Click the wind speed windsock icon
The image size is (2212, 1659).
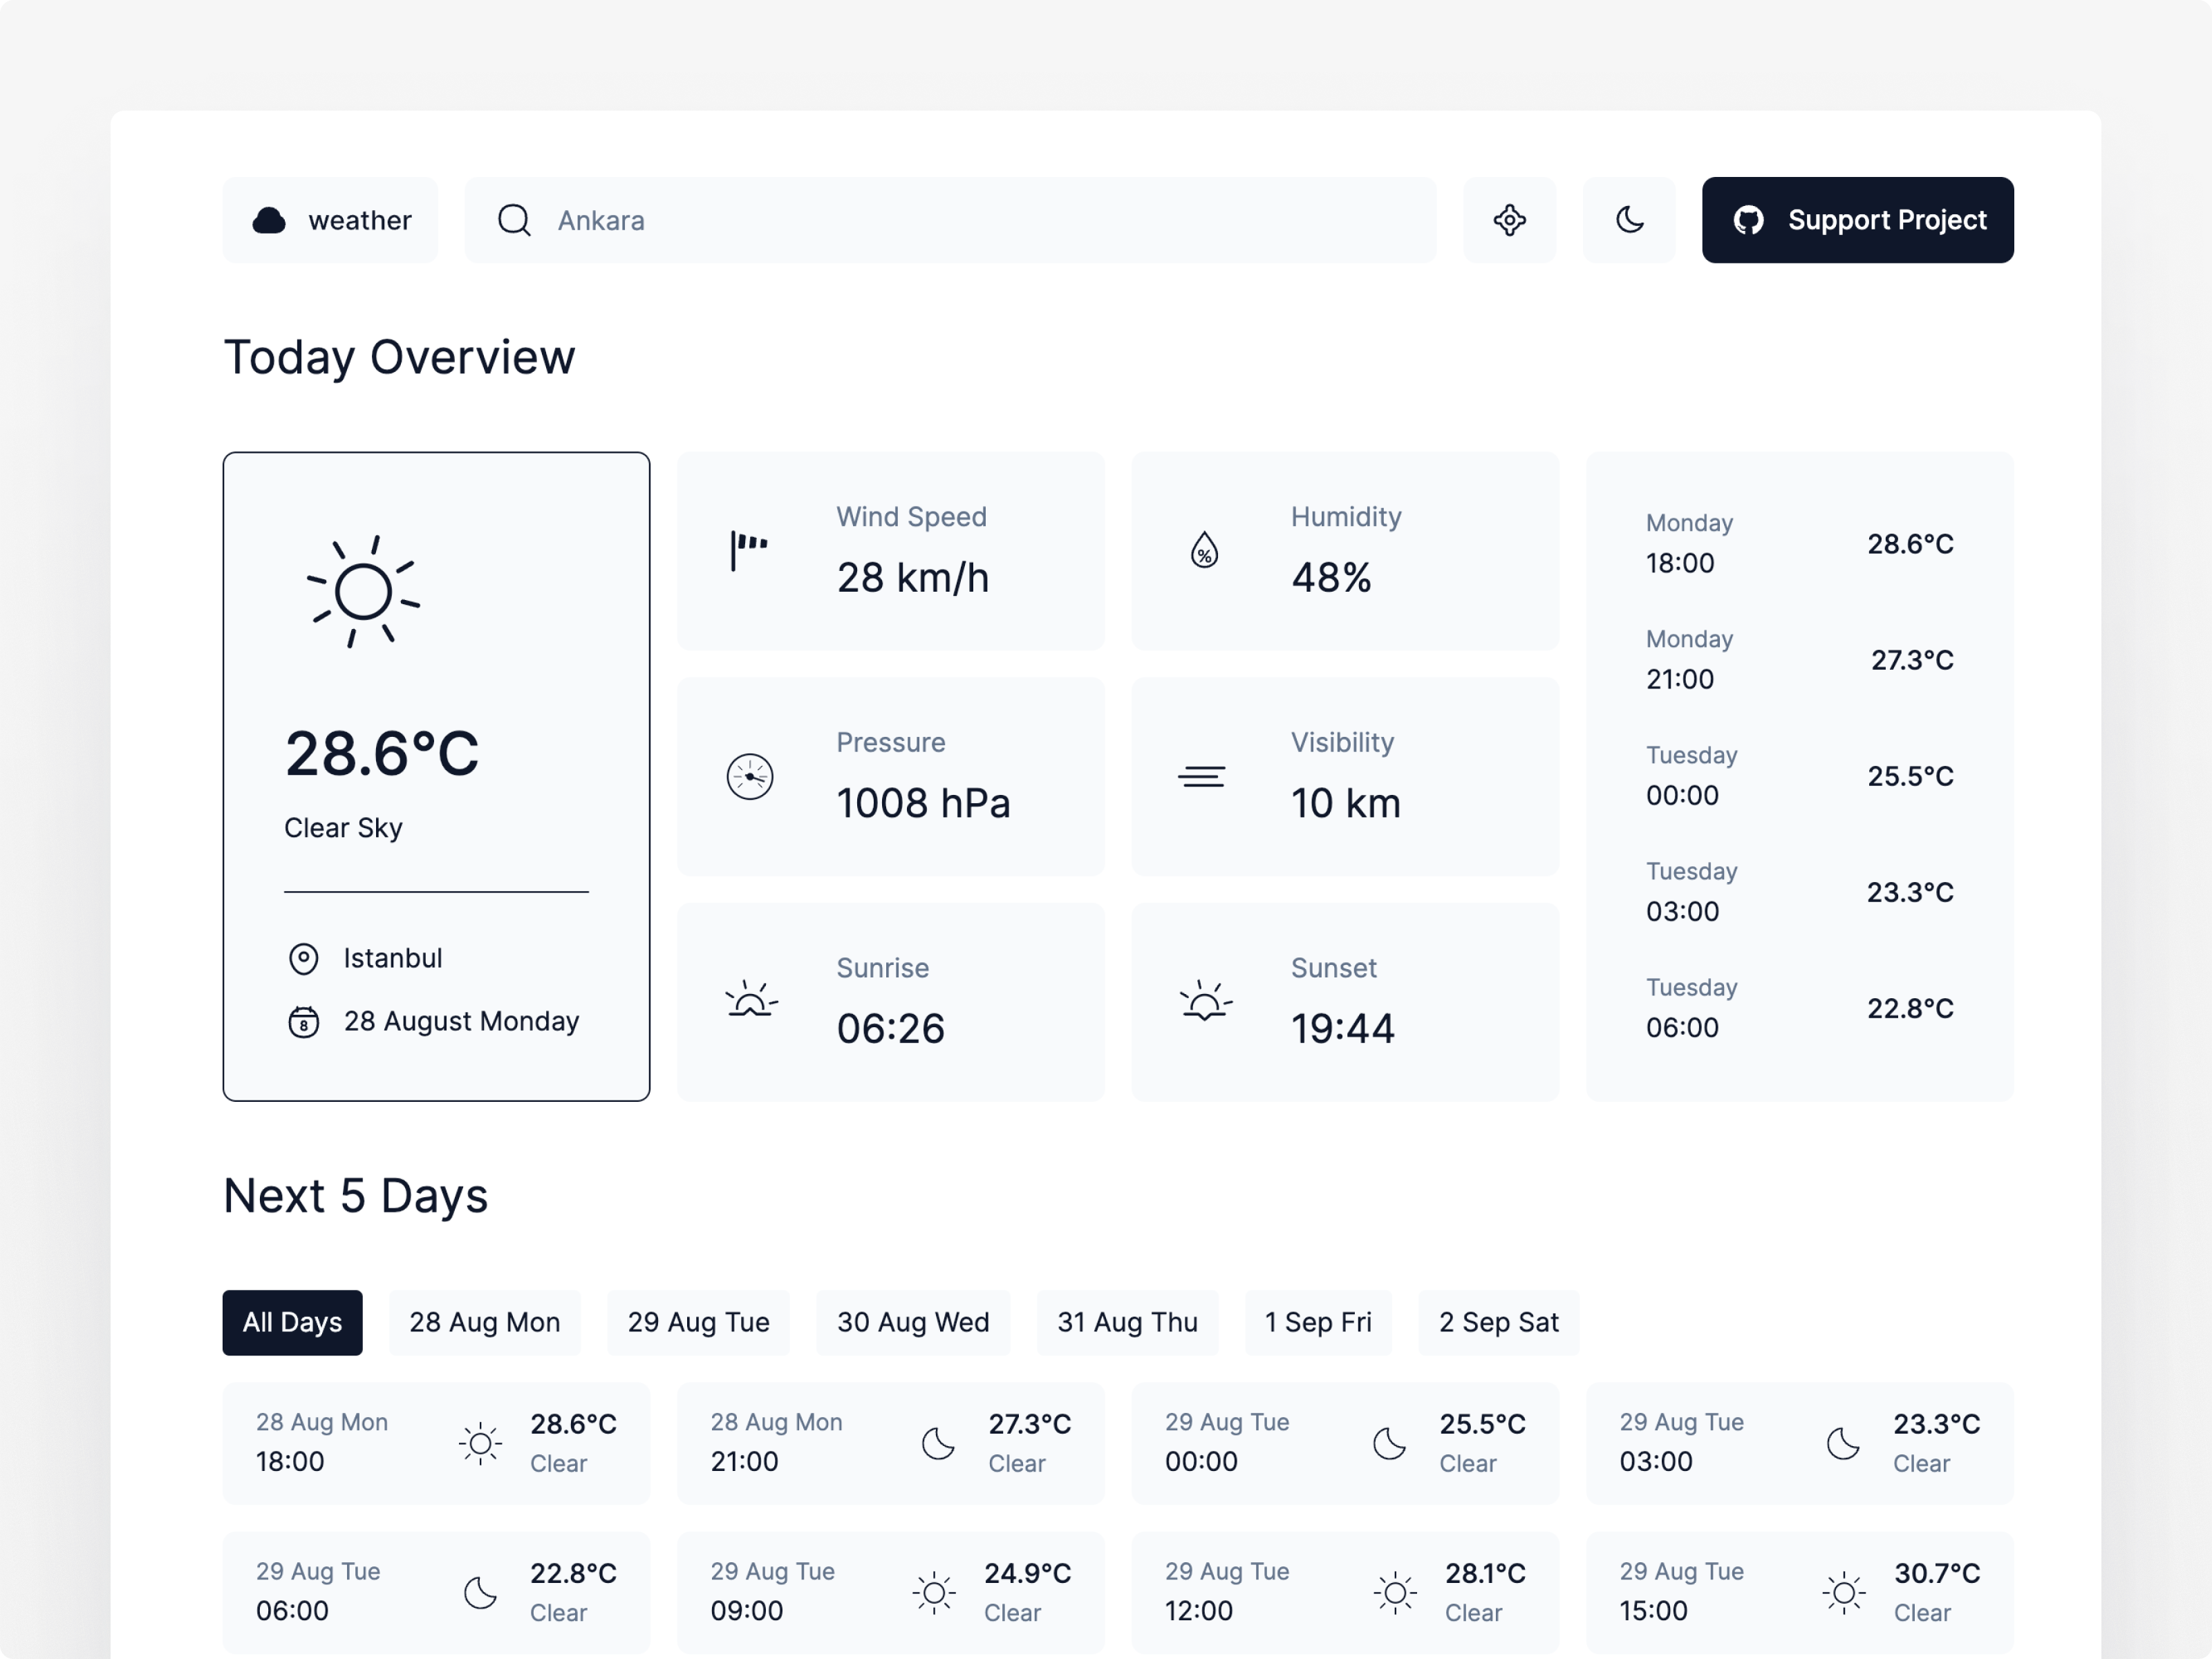748,550
